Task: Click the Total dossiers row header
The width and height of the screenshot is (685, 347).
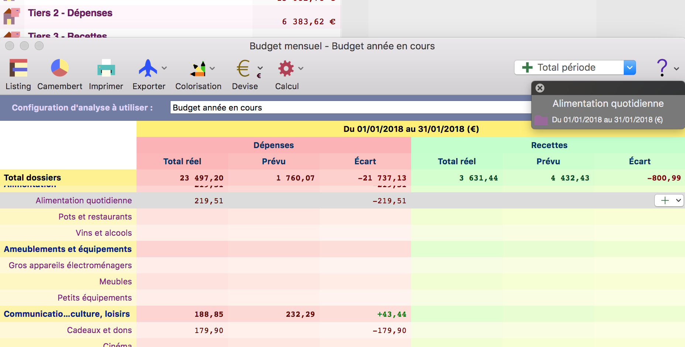Action: tap(32, 178)
